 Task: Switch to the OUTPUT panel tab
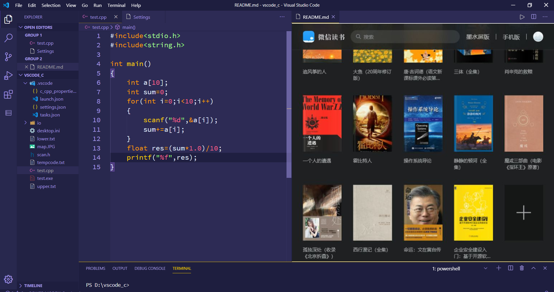[120, 268]
